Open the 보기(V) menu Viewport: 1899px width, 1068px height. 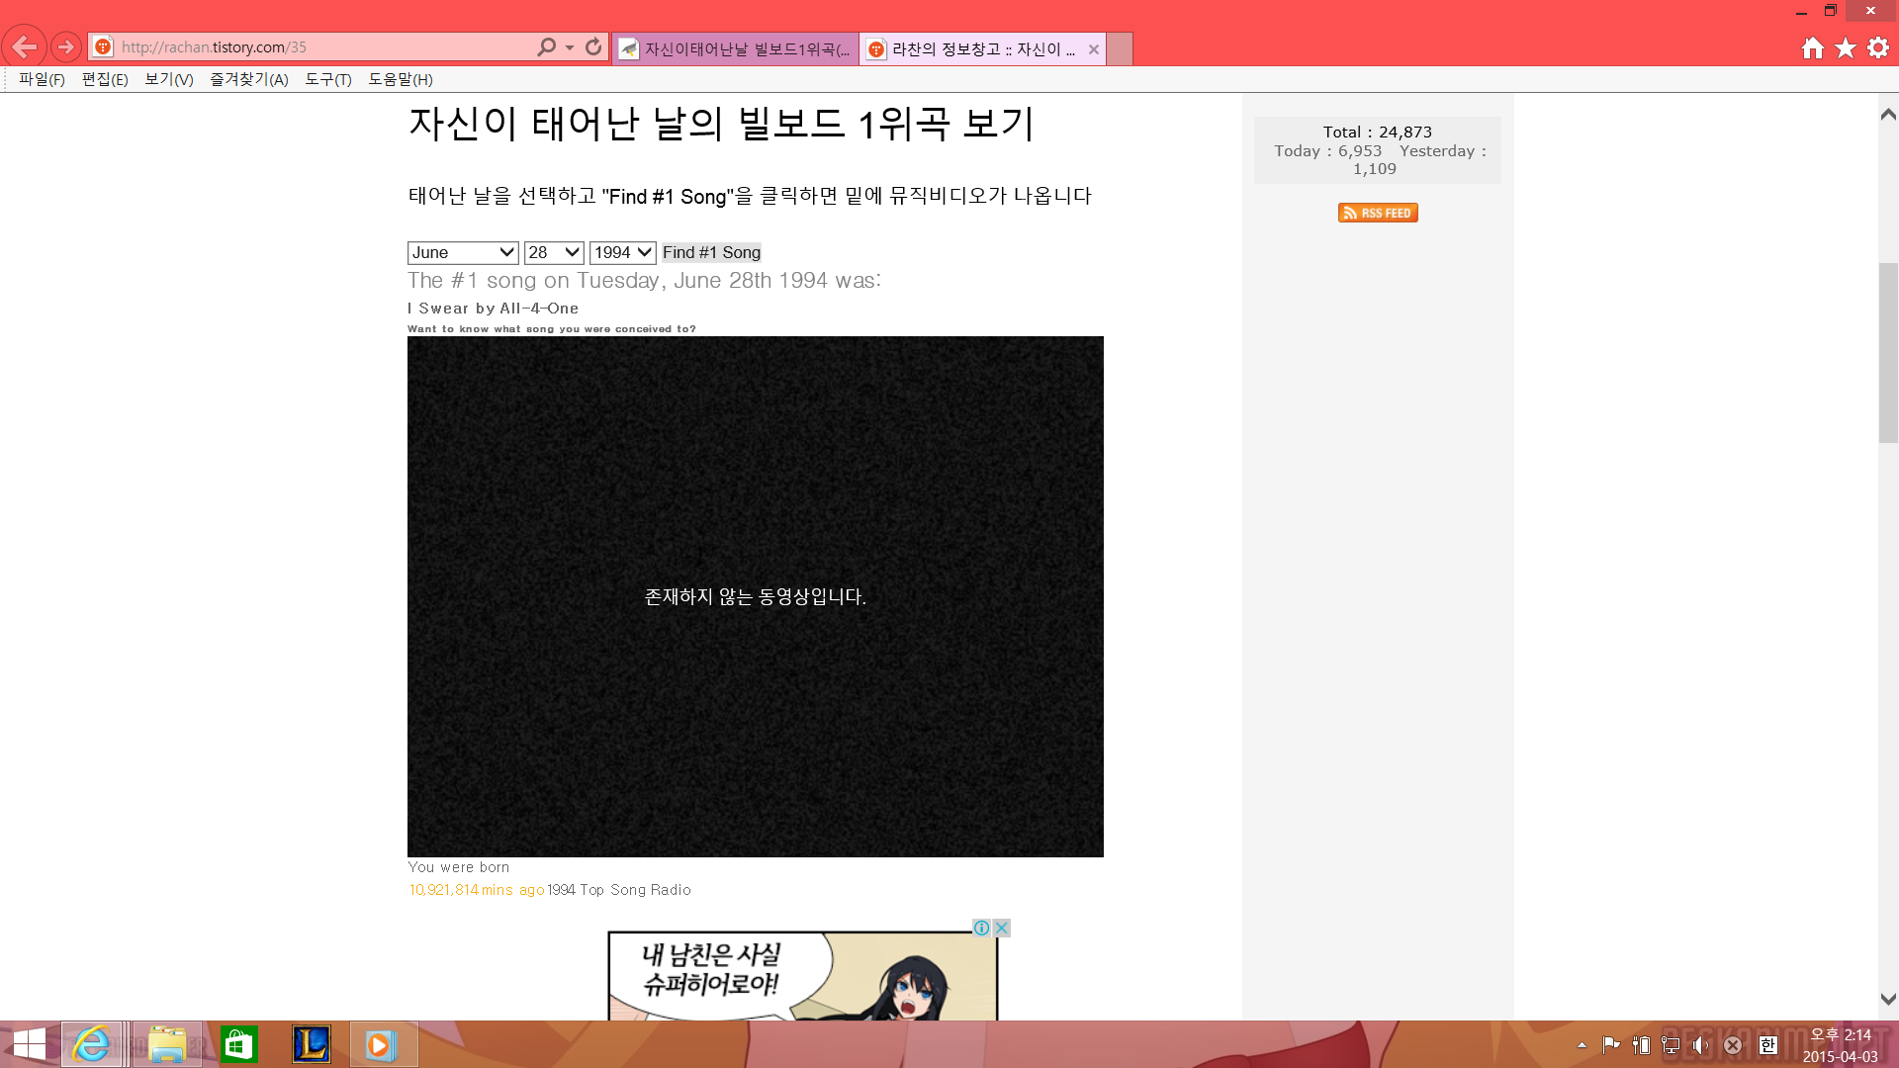169,79
